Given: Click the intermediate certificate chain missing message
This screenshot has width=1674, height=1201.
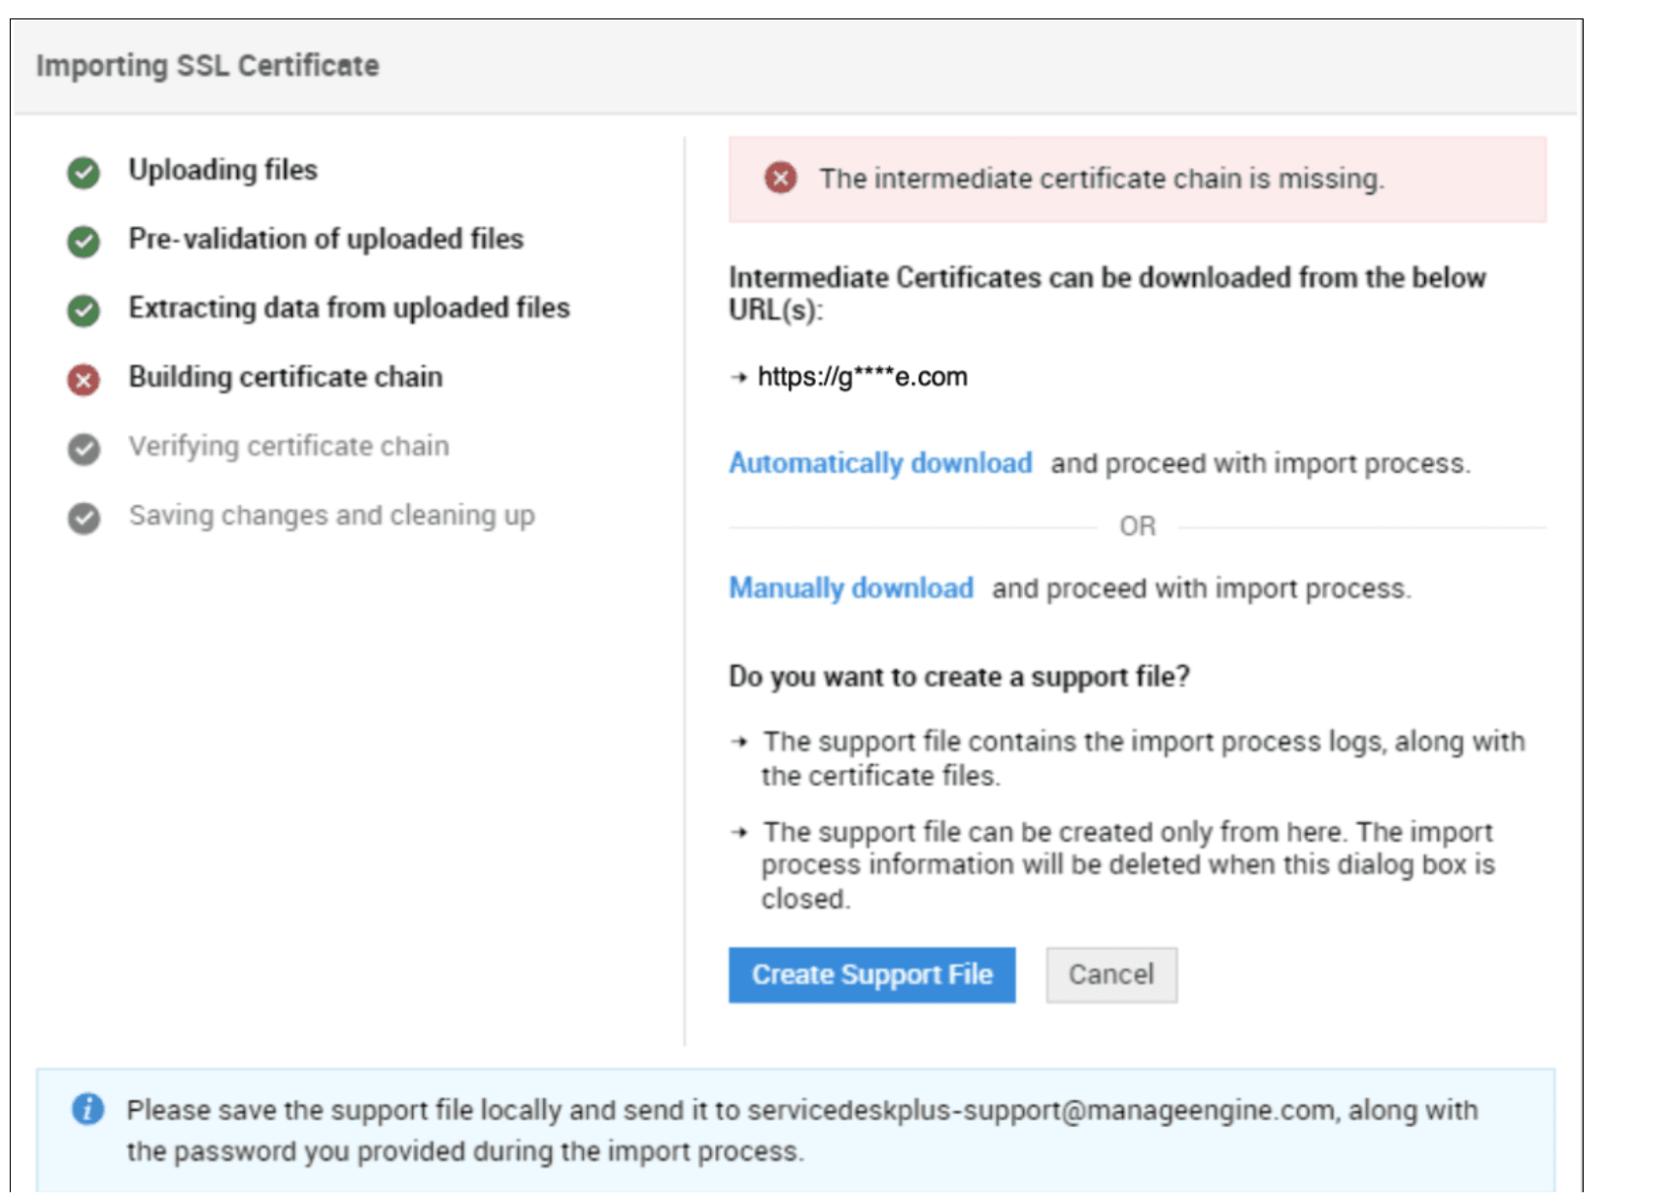Looking at the screenshot, I should click(1101, 179).
